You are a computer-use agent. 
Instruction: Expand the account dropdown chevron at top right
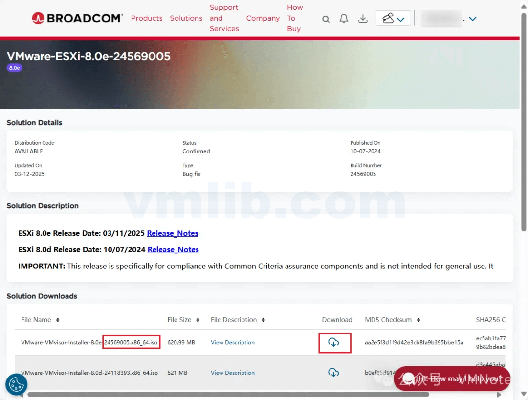click(472, 19)
